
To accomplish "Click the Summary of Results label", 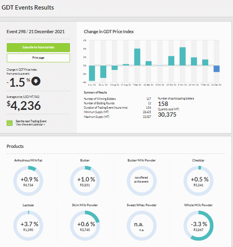I will coord(95,92).
